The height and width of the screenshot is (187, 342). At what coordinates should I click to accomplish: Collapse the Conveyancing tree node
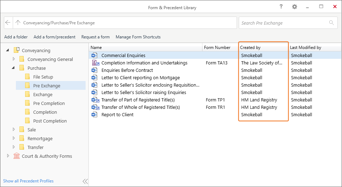coord(8,50)
